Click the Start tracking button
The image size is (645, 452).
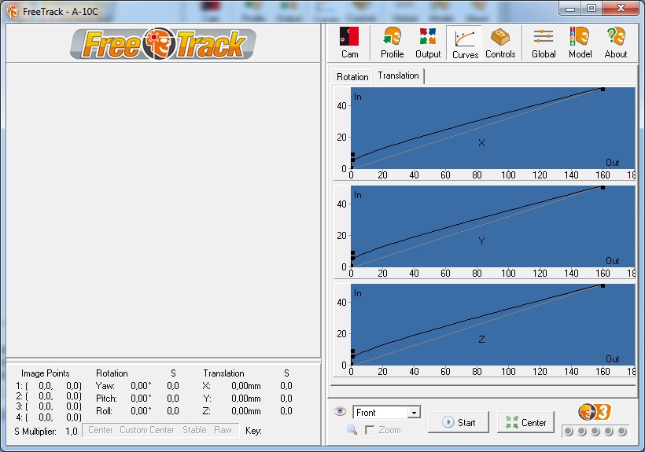(x=459, y=422)
